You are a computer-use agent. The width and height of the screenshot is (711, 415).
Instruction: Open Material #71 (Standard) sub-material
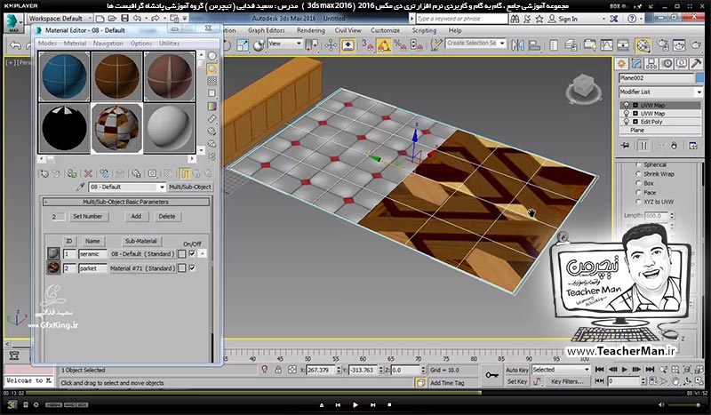(x=142, y=268)
